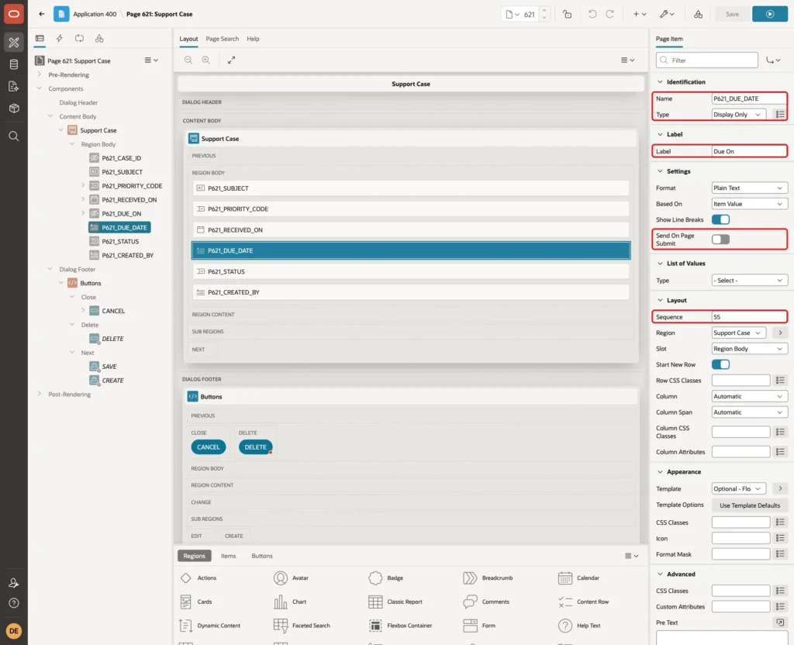
Task: Open the Shared Components icon in toolbar
Action: (x=698, y=14)
